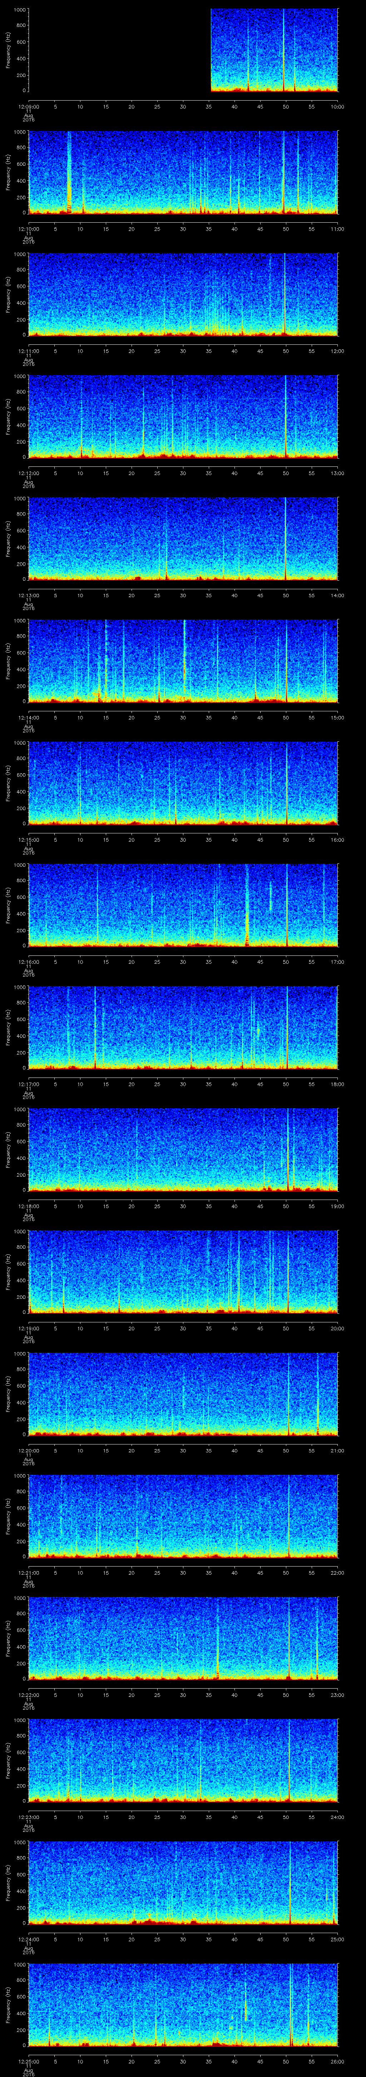
Task: Select the spectrogram panel spanning 12:16:00 to 17:00
Action: [183, 905]
